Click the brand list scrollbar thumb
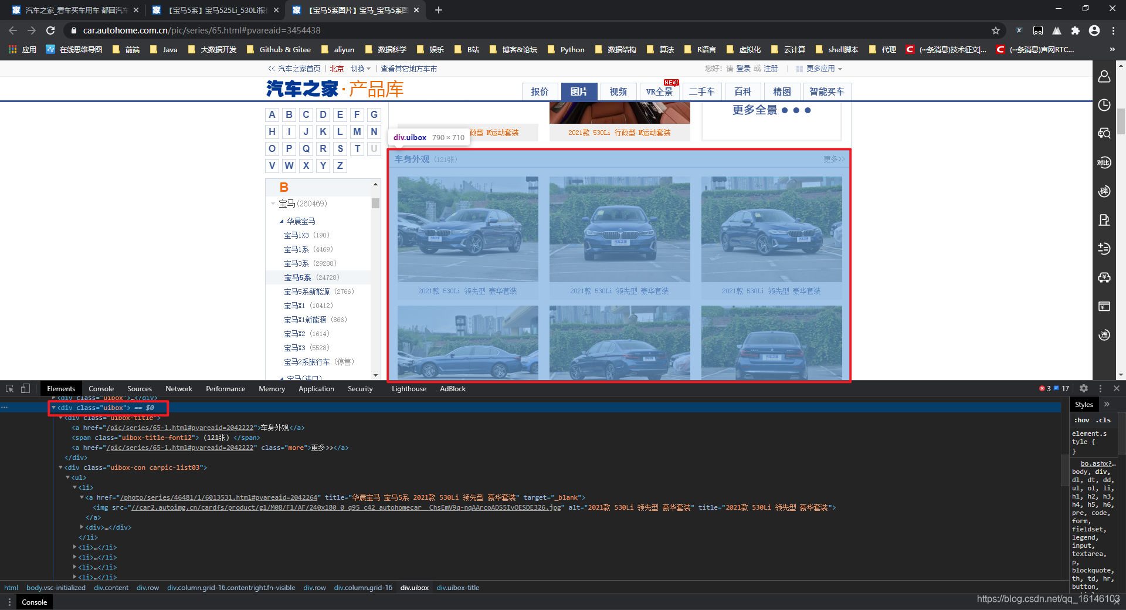 point(375,203)
